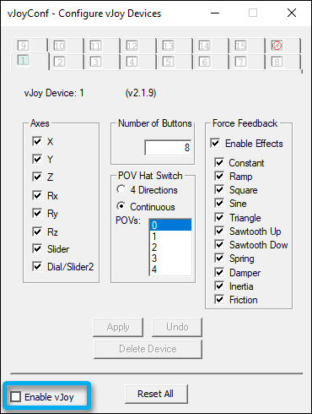Image resolution: width=312 pixels, height=414 pixels.
Task: Open the device 5 tab icon
Action: 168,62
